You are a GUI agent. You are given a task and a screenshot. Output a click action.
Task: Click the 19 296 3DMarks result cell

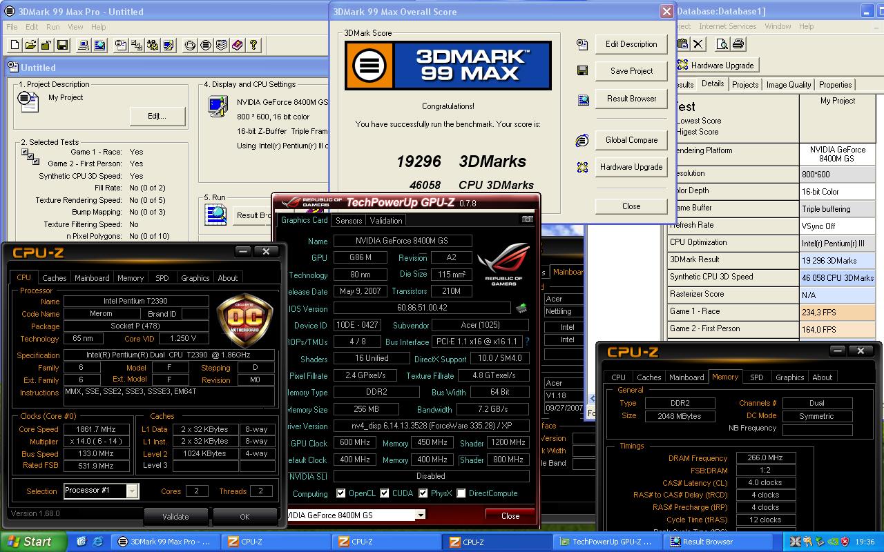point(837,260)
